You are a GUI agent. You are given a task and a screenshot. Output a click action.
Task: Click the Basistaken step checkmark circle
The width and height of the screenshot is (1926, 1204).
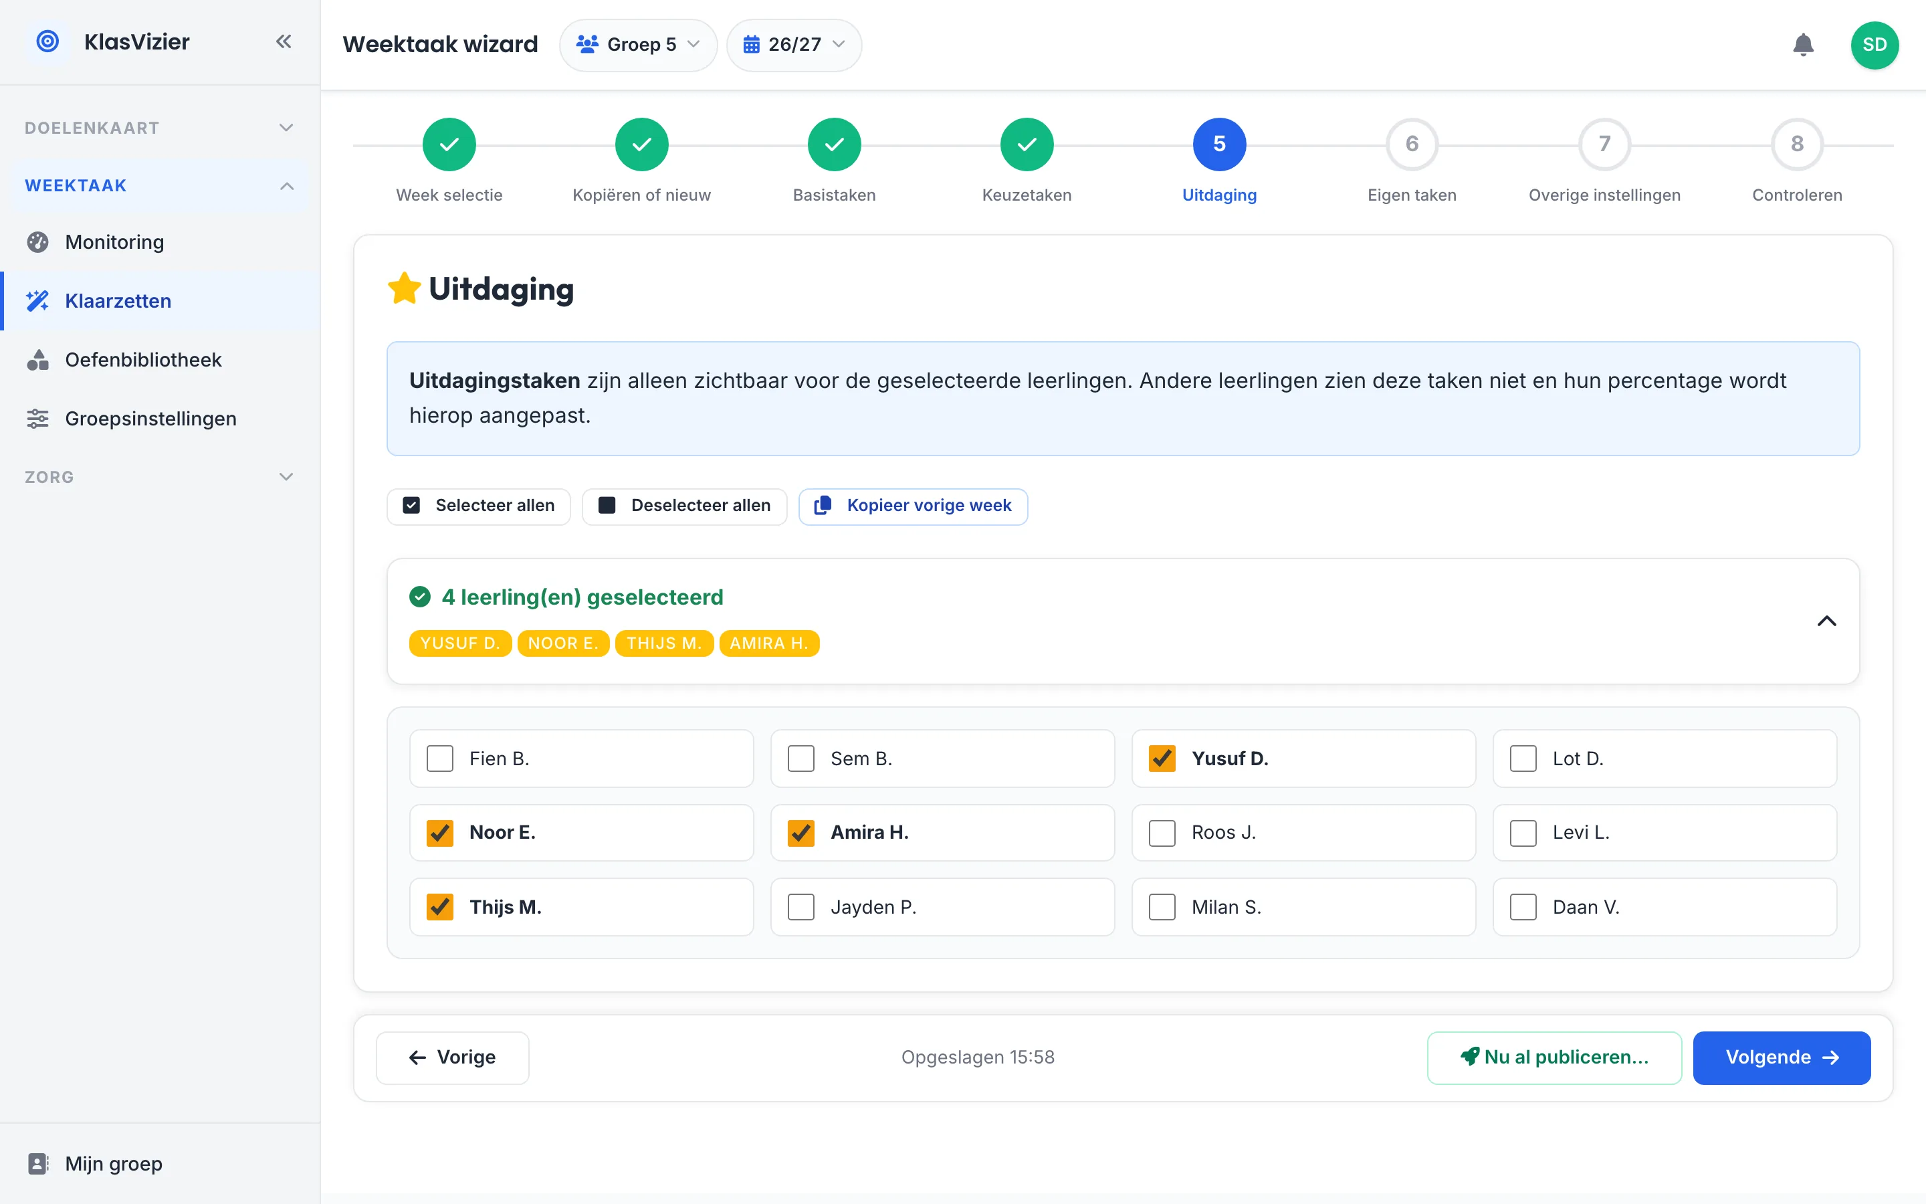834,144
